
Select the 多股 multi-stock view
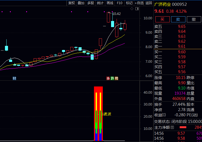[91, 3]
